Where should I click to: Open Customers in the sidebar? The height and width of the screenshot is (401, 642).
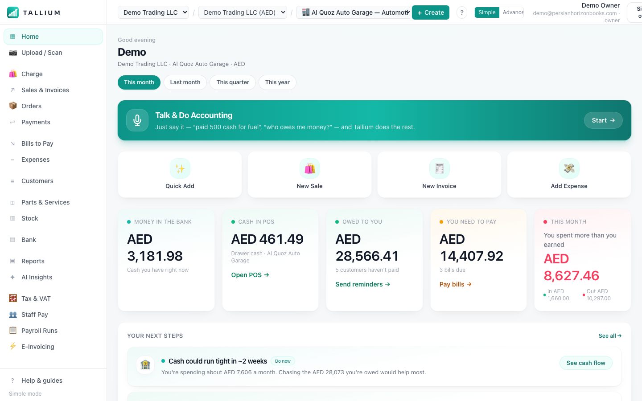point(53,181)
